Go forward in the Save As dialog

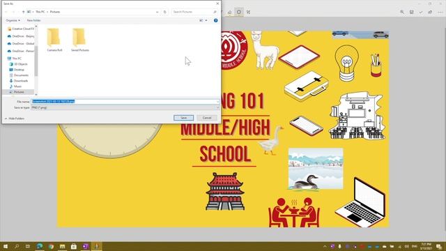tap(13, 12)
